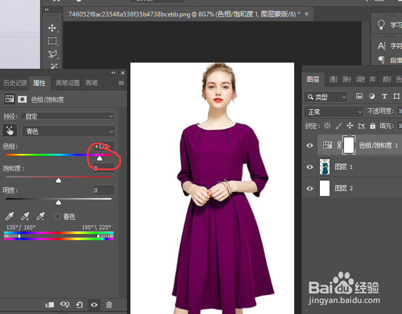The height and width of the screenshot is (314, 402).
Task: Switch to the History tab
Action: point(15,83)
